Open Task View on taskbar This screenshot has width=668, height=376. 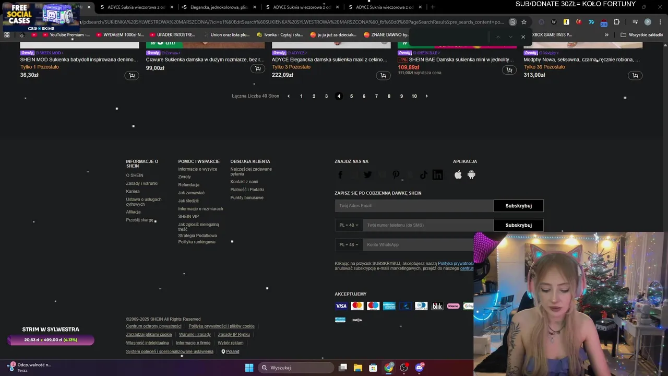click(343, 368)
